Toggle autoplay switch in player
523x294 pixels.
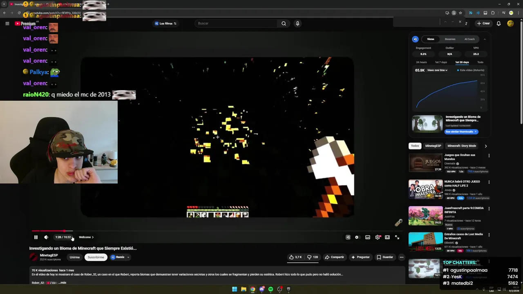coord(357,237)
